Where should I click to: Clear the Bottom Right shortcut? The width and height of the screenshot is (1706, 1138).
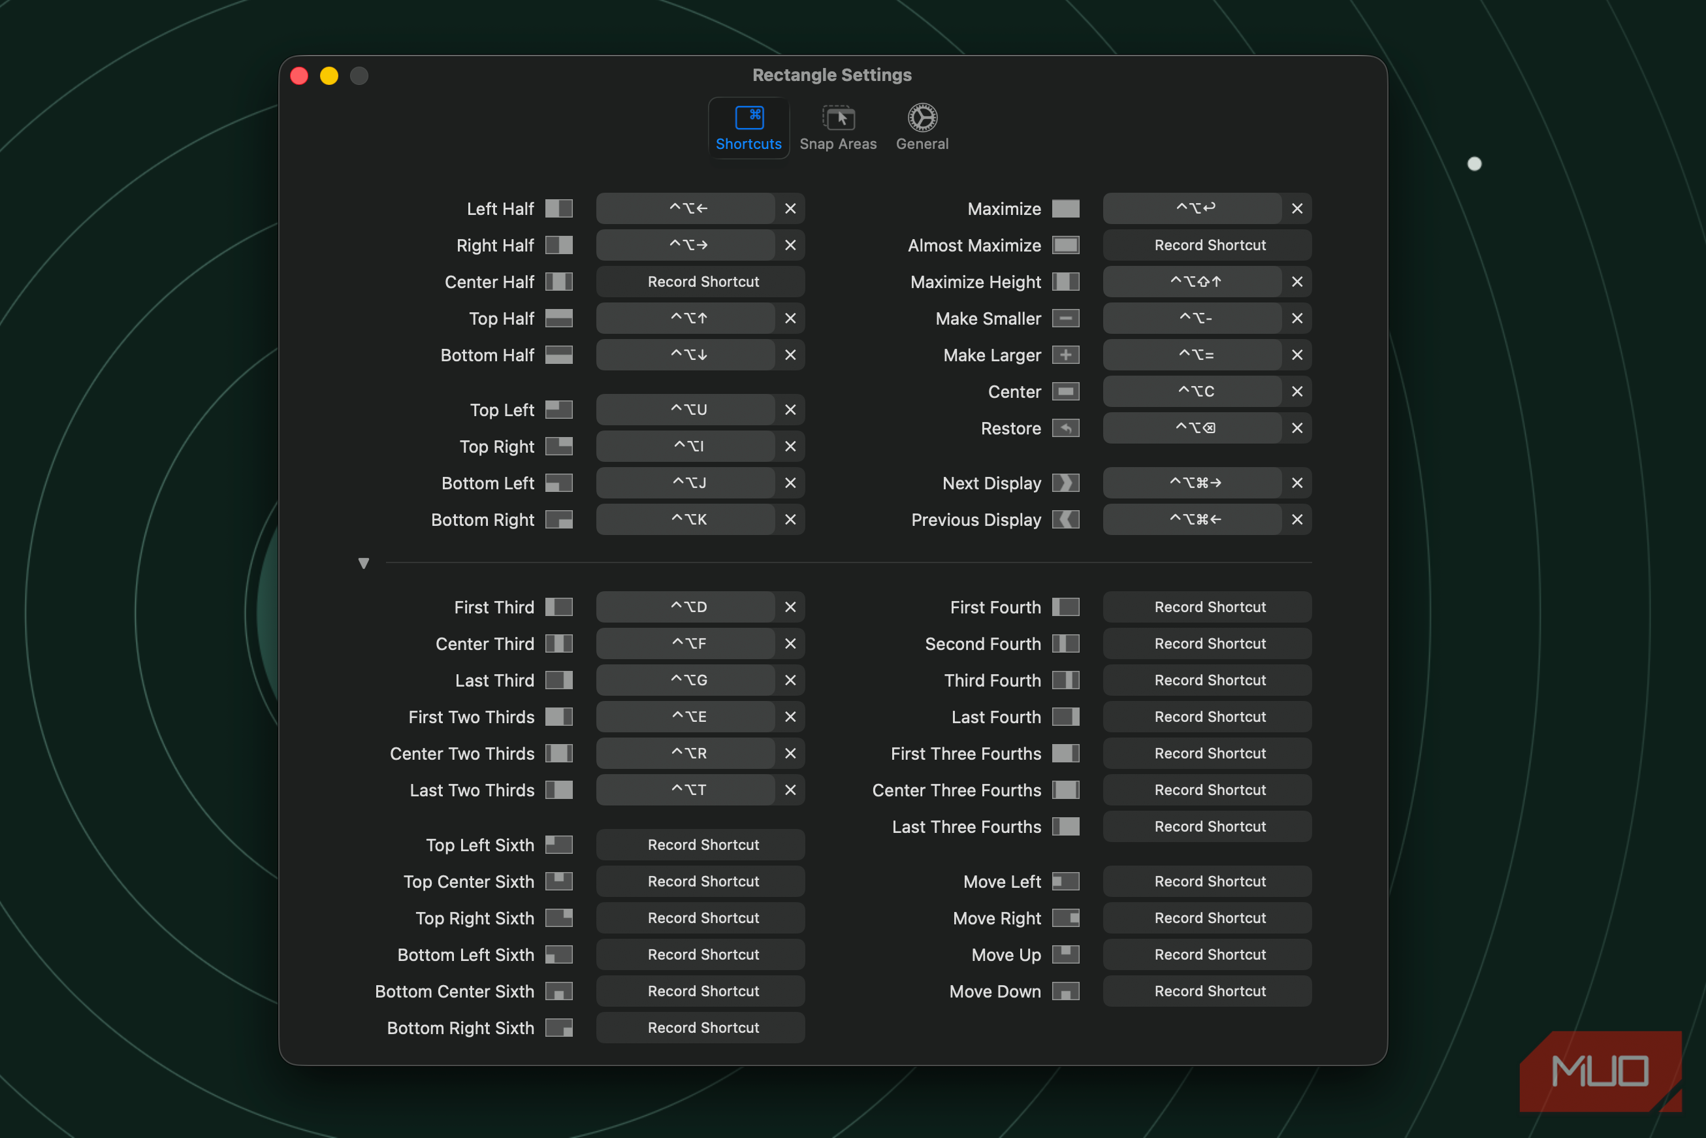tap(790, 519)
